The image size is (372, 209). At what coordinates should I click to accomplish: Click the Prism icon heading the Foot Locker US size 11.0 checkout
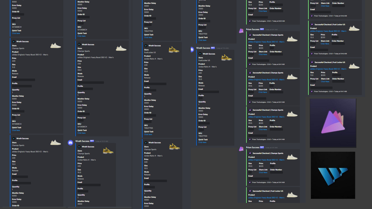[x=312, y=62]
